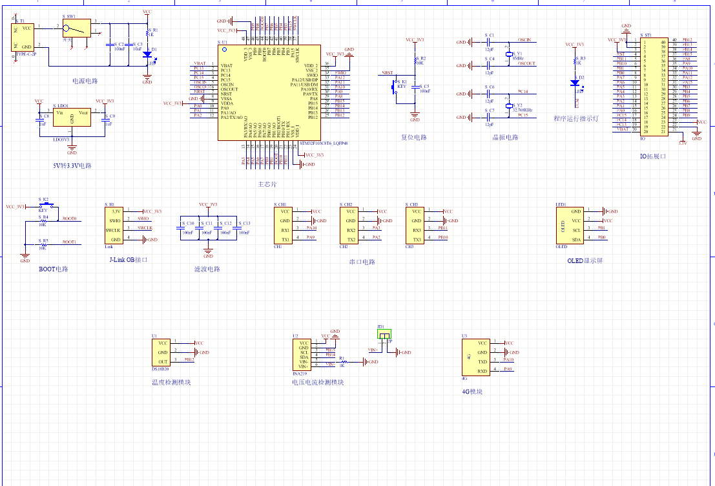Click the 5V转3.3V电路 section label
This screenshot has width=715, height=486.
coord(72,165)
